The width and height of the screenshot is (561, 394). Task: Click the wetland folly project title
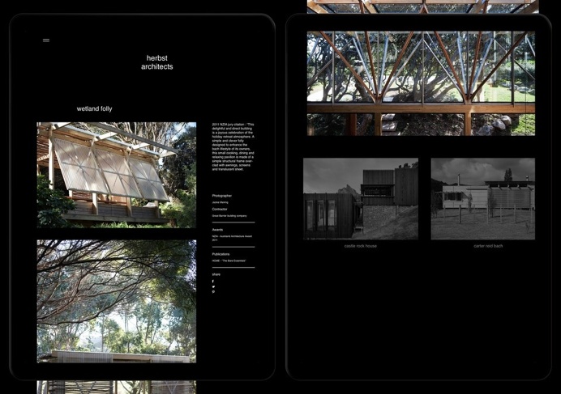click(x=95, y=108)
